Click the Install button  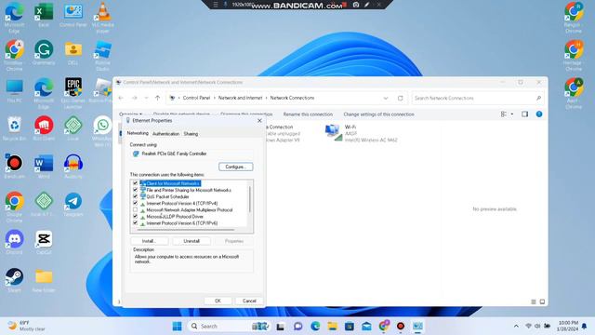tap(149, 241)
